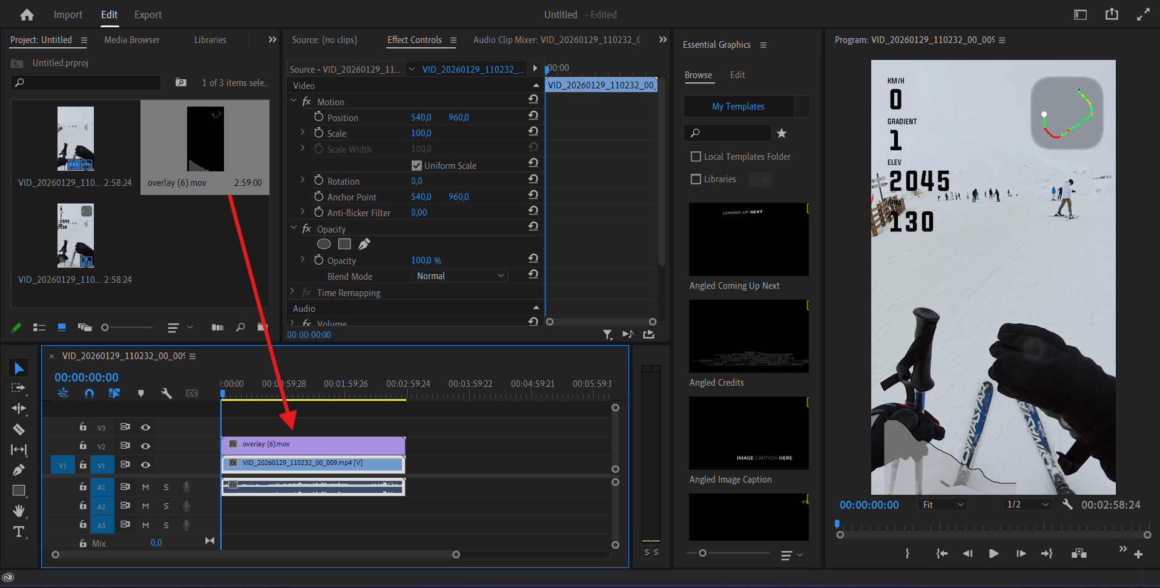Click the Export Frame camera icon
The width and height of the screenshot is (1160, 588).
pos(1078,553)
